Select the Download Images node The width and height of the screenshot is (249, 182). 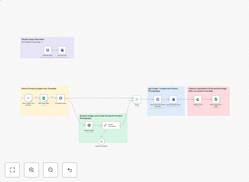click(x=60, y=98)
